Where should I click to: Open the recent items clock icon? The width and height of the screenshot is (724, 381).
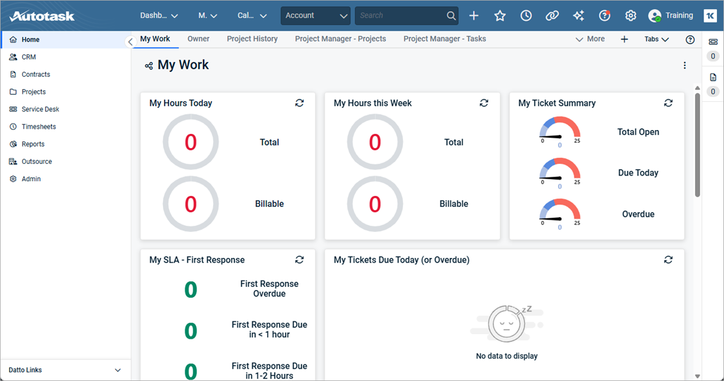click(526, 15)
